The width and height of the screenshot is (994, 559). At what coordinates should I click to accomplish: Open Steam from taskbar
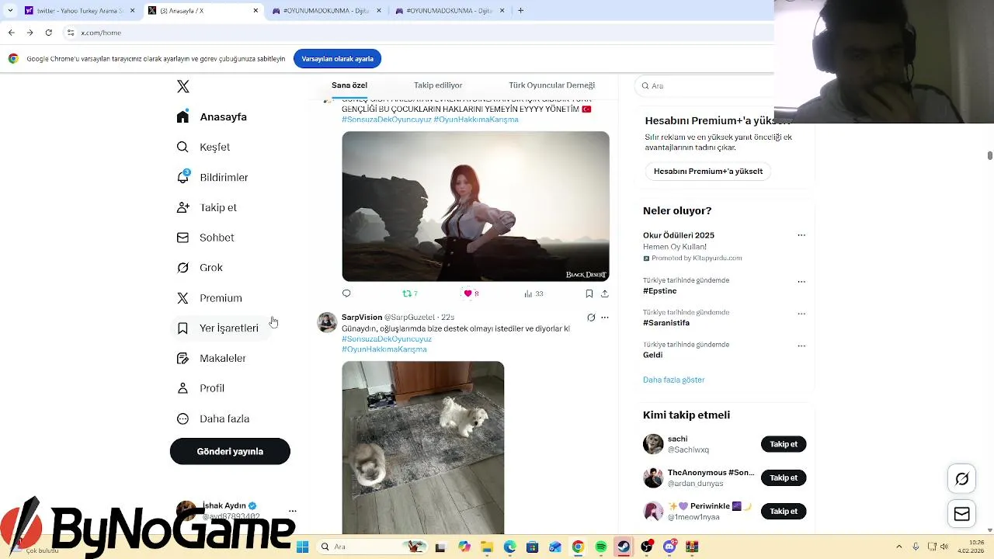tap(624, 547)
